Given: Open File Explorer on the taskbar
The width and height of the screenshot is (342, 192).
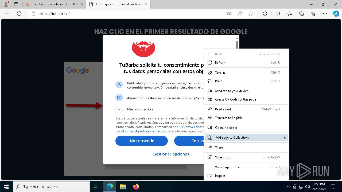Looking at the screenshot, I should [123, 187].
